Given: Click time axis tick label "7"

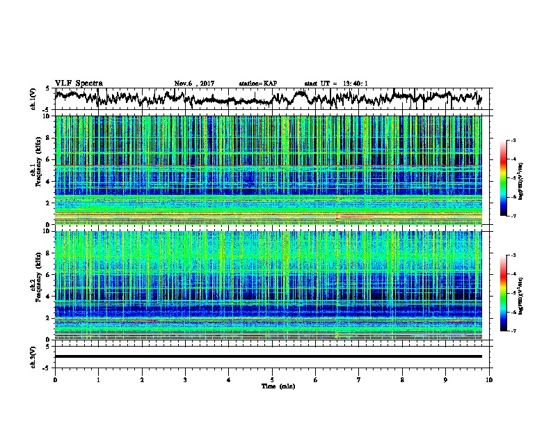Looking at the screenshot, I should (x=359, y=379).
